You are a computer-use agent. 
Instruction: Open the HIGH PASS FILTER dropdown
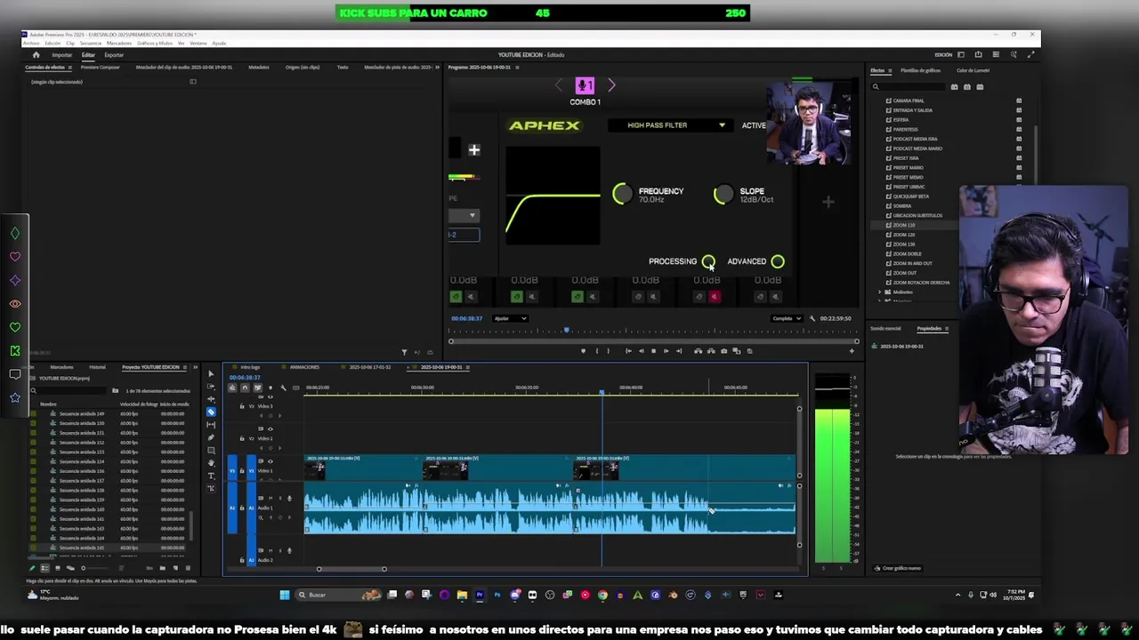click(x=671, y=125)
